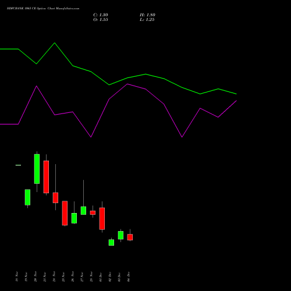Click the 01 Dec date label
This screenshot has width=291, height=291.
coord(101,276)
